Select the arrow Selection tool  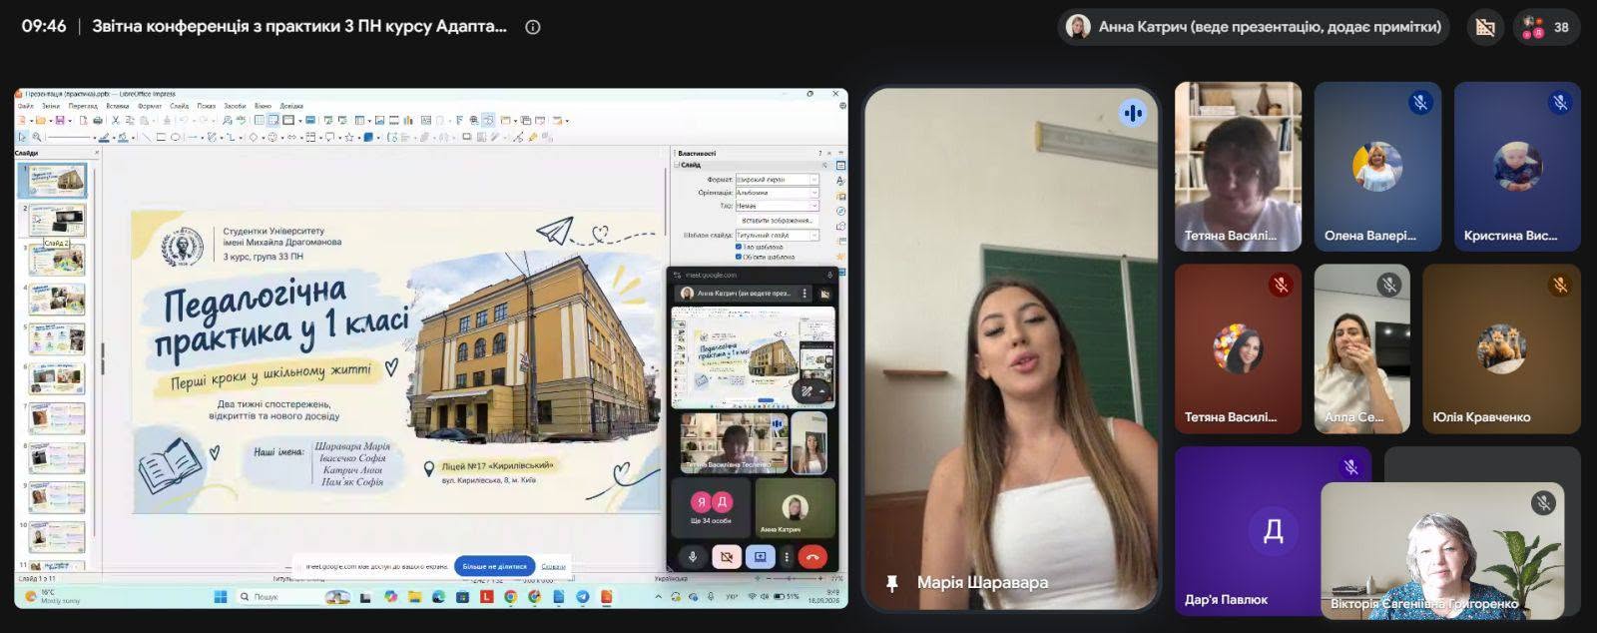tap(22, 137)
